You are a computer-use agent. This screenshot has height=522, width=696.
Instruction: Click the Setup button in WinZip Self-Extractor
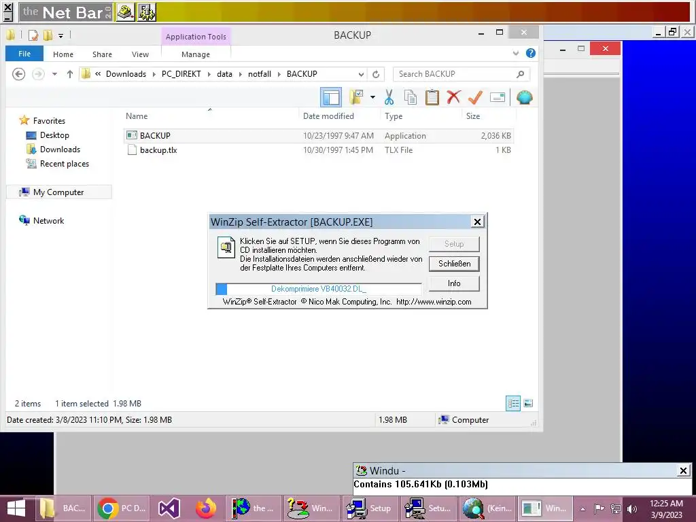[454, 244]
